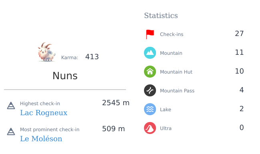Select the Lake statistics label

166,110
